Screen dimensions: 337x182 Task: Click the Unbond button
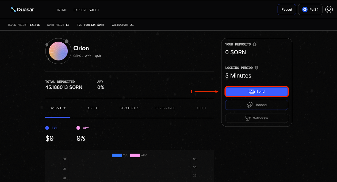tap(257, 105)
